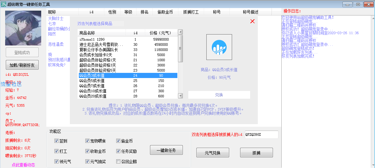This screenshot has width=375, height=168.
Task: Select the QQ会员20成长值 row
Action: [128, 96]
